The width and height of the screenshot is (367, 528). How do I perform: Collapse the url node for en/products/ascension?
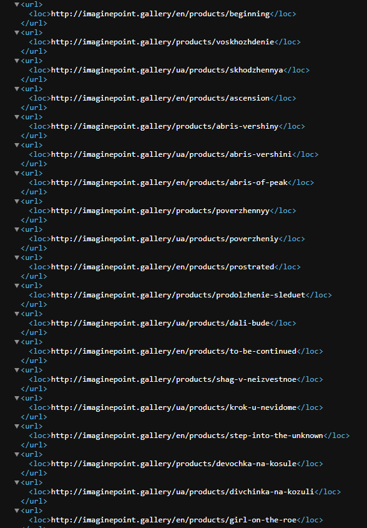point(17,89)
